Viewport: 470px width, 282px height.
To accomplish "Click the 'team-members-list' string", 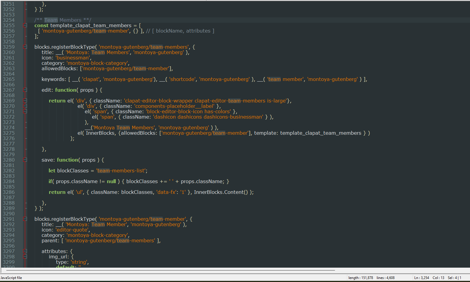I will pos(121,171).
